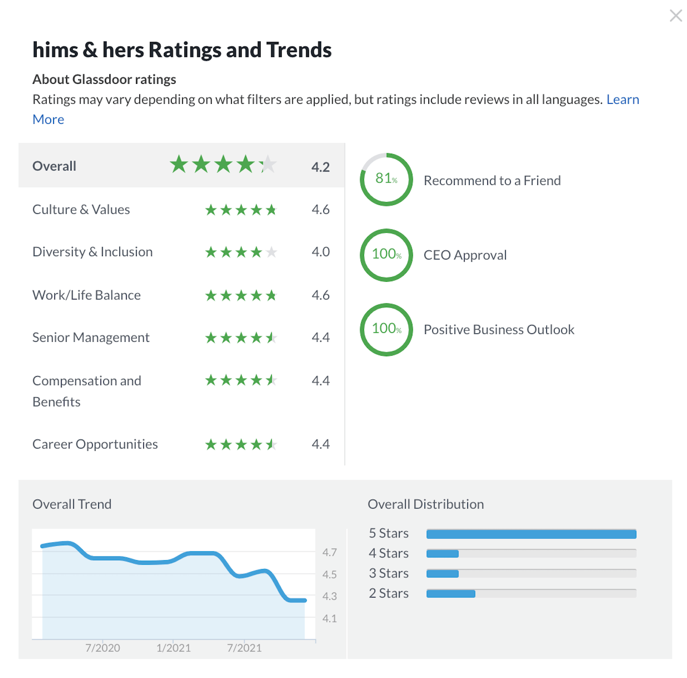Click the Overall star rating icons
The width and height of the screenshot is (687, 678).
pos(223,164)
